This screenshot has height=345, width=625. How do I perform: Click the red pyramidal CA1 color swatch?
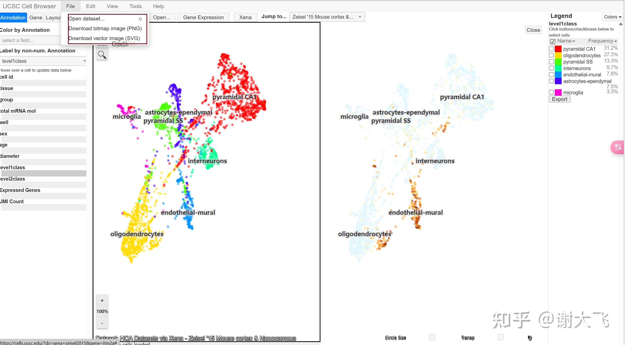point(558,49)
